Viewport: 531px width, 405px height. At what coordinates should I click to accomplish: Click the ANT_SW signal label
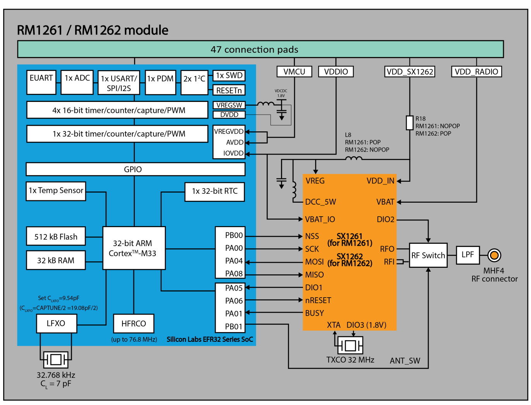(x=405, y=361)
